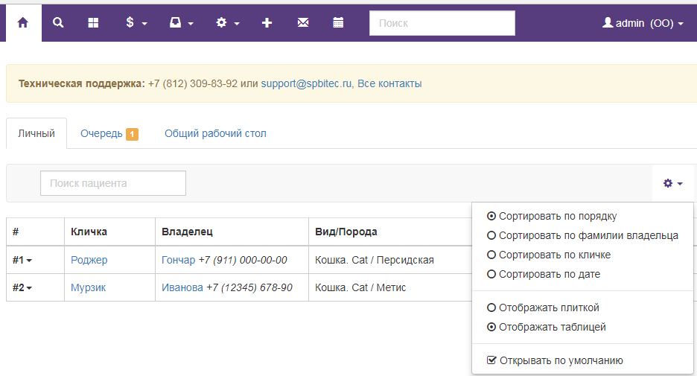The height and width of the screenshot is (376, 697).
Task: Toggle Открывать по умолчанию checkbox
Action: point(555,360)
